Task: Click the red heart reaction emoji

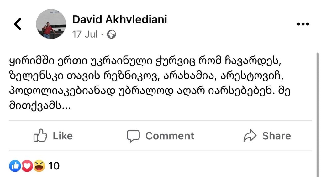Action: tap(27, 166)
